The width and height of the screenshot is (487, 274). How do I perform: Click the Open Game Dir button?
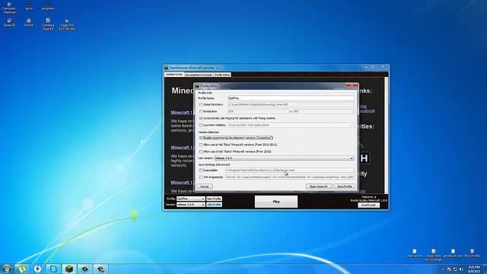click(x=319, y=186)
